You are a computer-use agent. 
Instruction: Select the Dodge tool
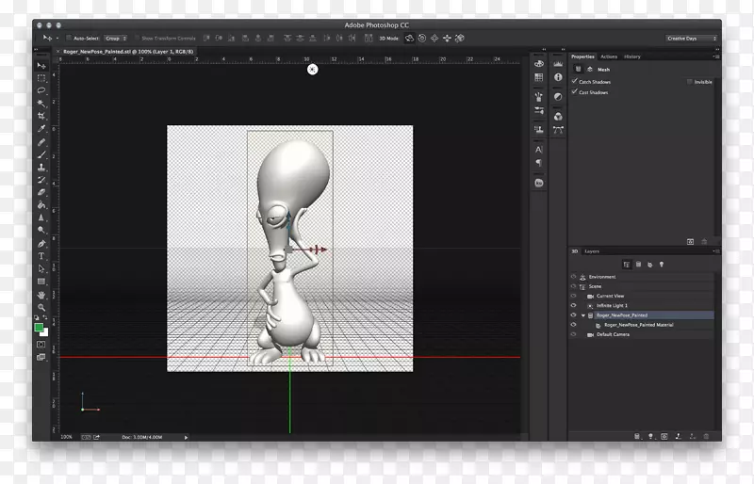click(x=41, y=230)
